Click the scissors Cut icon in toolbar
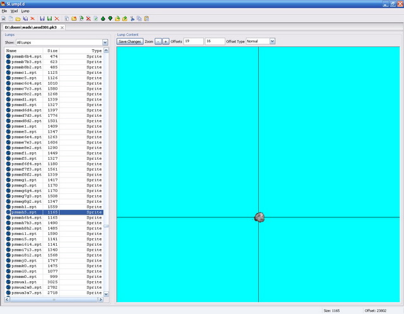The image size is (404, 314). (x=132, y=19)
